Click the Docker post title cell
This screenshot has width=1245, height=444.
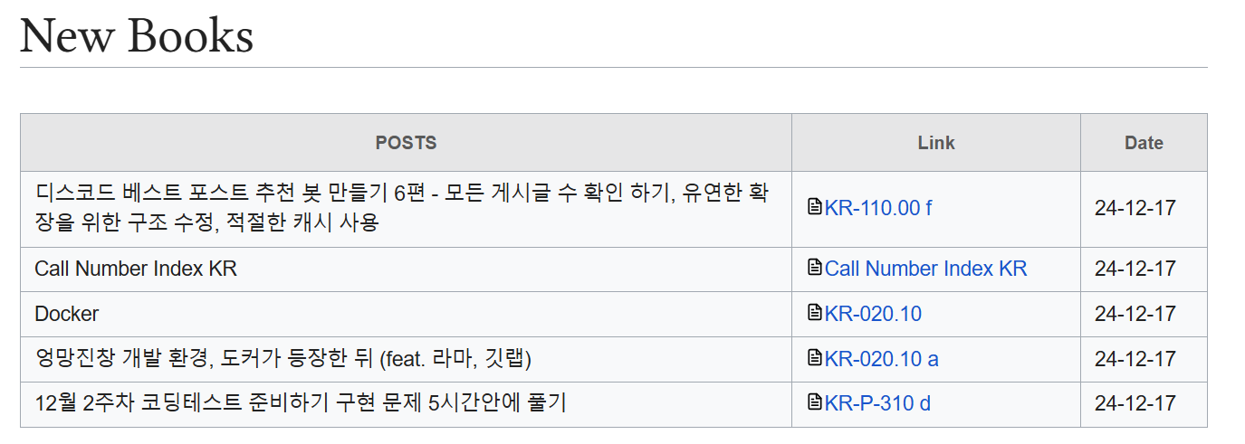pyautogui.click(x=406, y=314)
